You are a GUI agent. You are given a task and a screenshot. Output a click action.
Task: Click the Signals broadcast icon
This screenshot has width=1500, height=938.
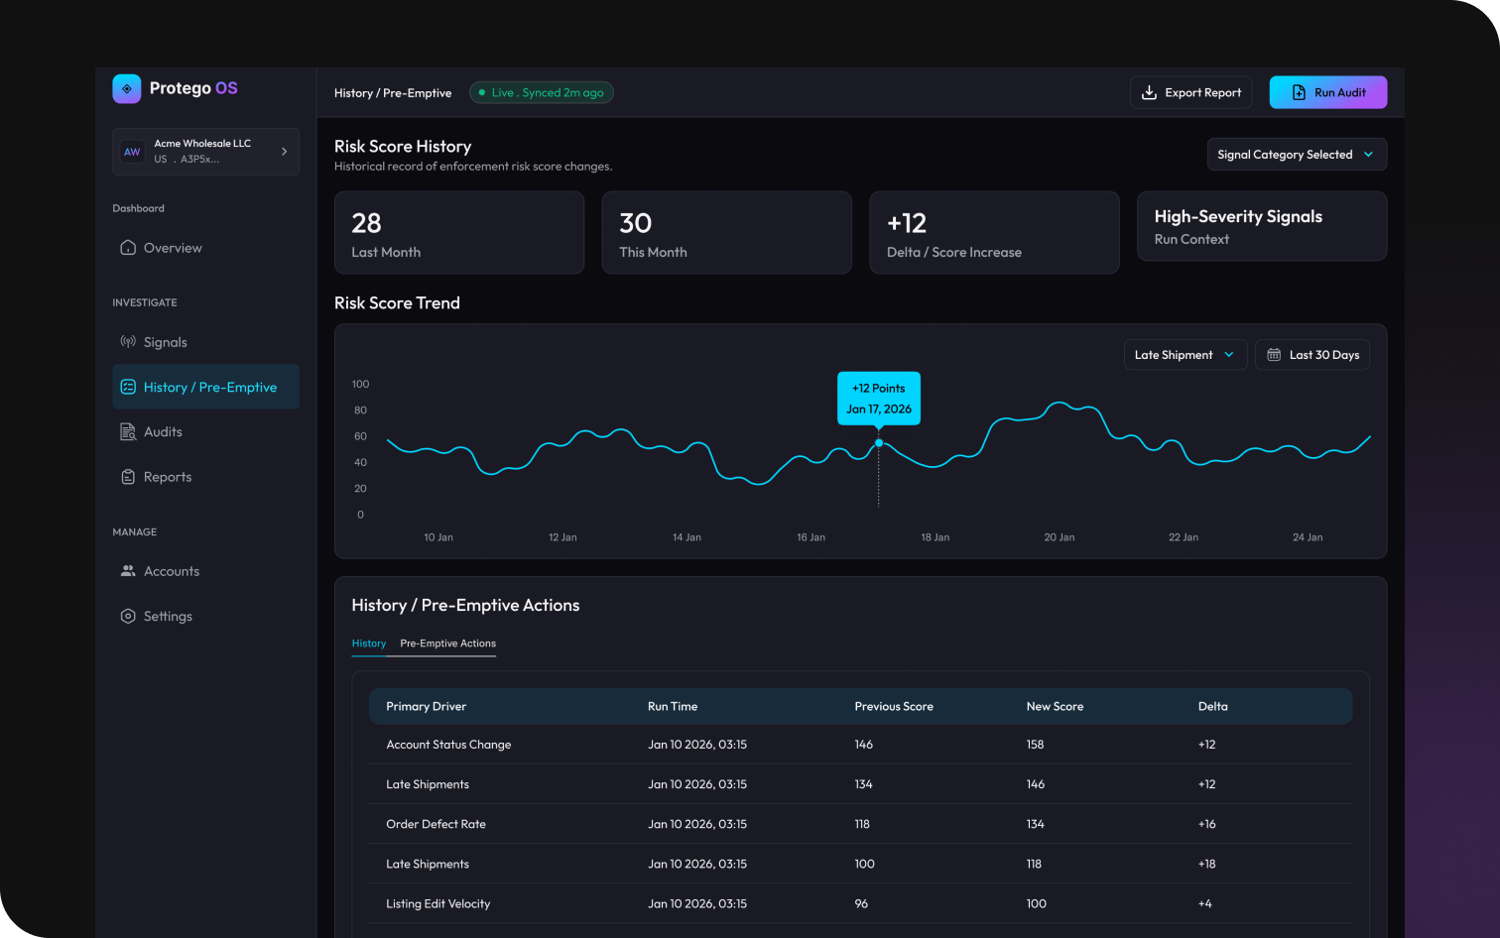[128, 342]
